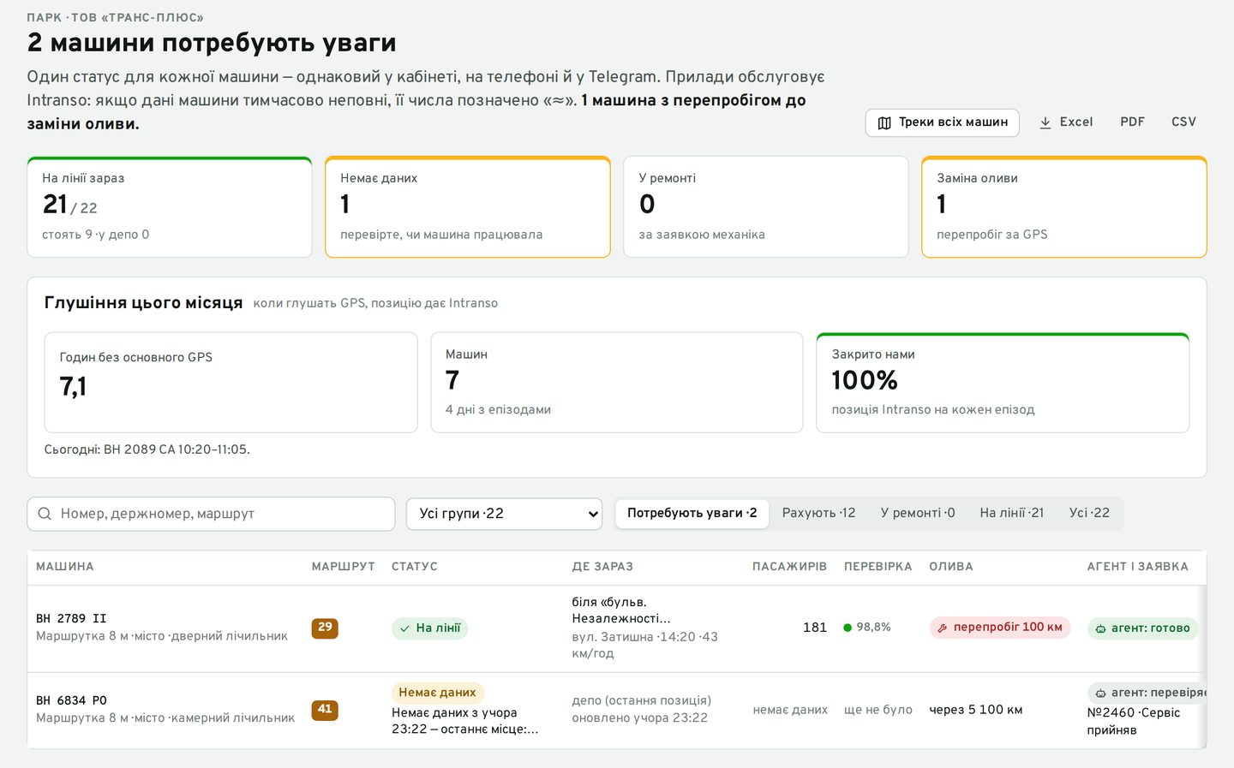Open the "На лінії зараз" 21/22 card

coord(170,206)
